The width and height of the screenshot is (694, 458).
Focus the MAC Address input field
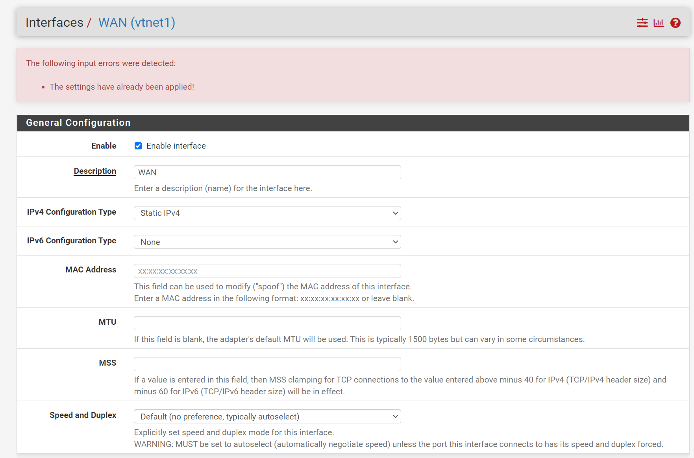[x=267, y=271]
